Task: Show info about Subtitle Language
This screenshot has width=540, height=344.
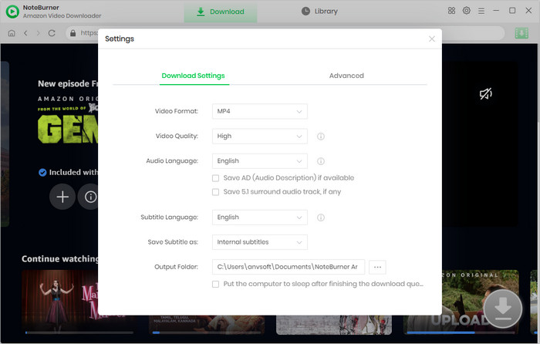Action: 321,218
